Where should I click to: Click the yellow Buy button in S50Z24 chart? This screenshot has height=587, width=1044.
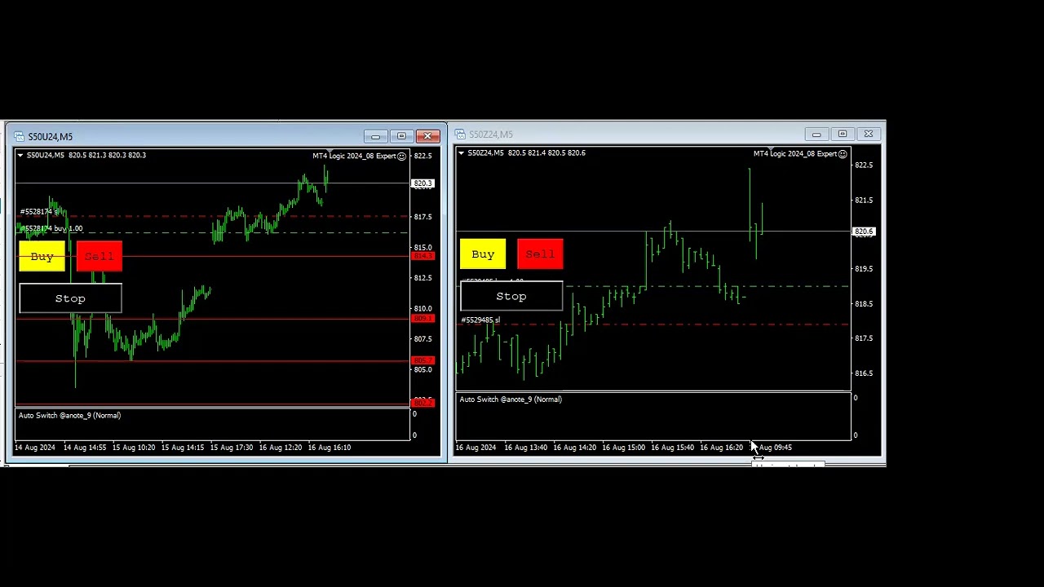pos(483,254)
